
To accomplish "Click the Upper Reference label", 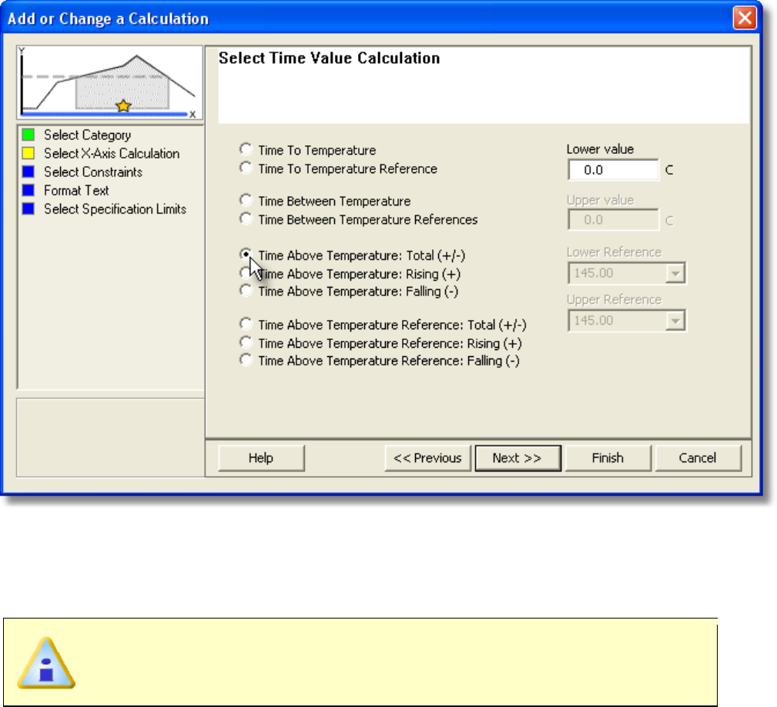I will coord(614,299).
